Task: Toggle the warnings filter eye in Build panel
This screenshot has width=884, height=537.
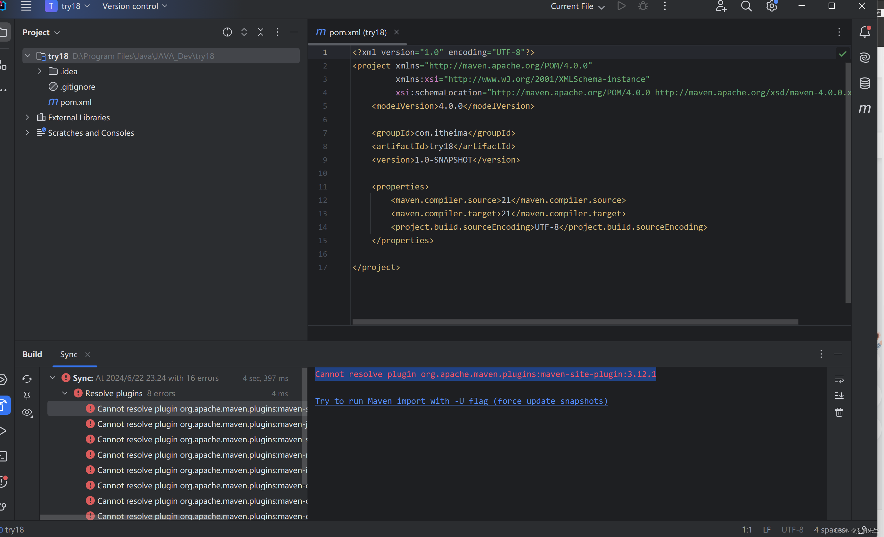Action: (x=27, y=413)
